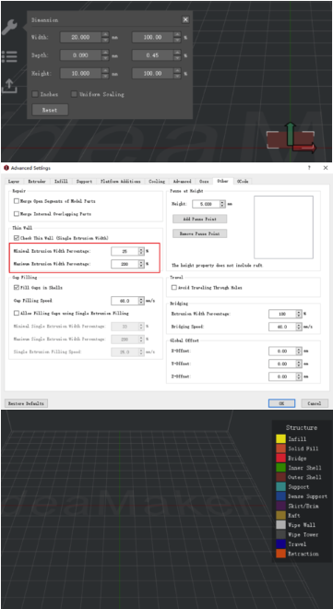Enable Allow Filling Gaps using Single Extrusion Filling
Viewport: 333px width, 609px height.
tap(17, 313)
